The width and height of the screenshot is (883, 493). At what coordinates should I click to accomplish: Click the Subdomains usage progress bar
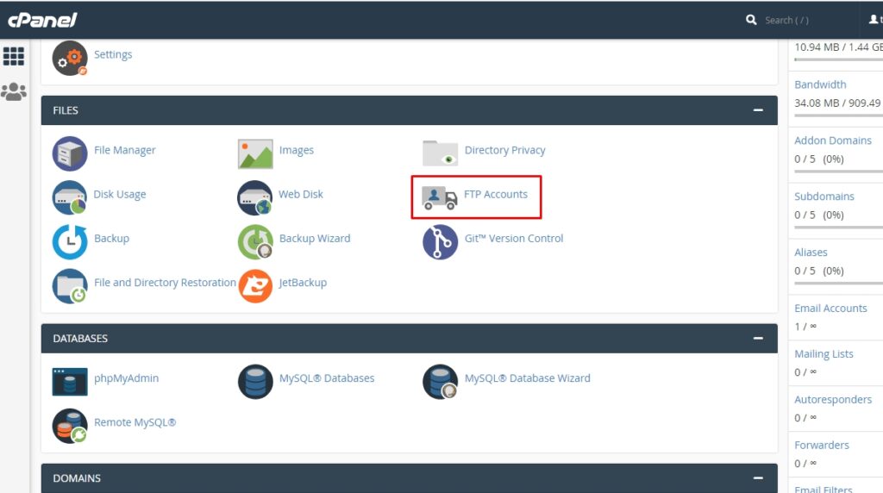pyautogui.click(x=838, y=228)
